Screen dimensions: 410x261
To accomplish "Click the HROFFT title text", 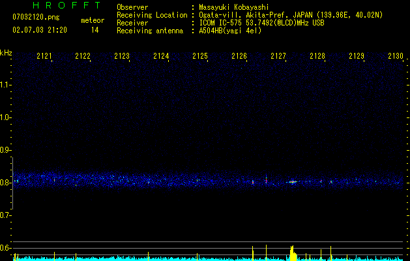I will [x=66, y=5].
